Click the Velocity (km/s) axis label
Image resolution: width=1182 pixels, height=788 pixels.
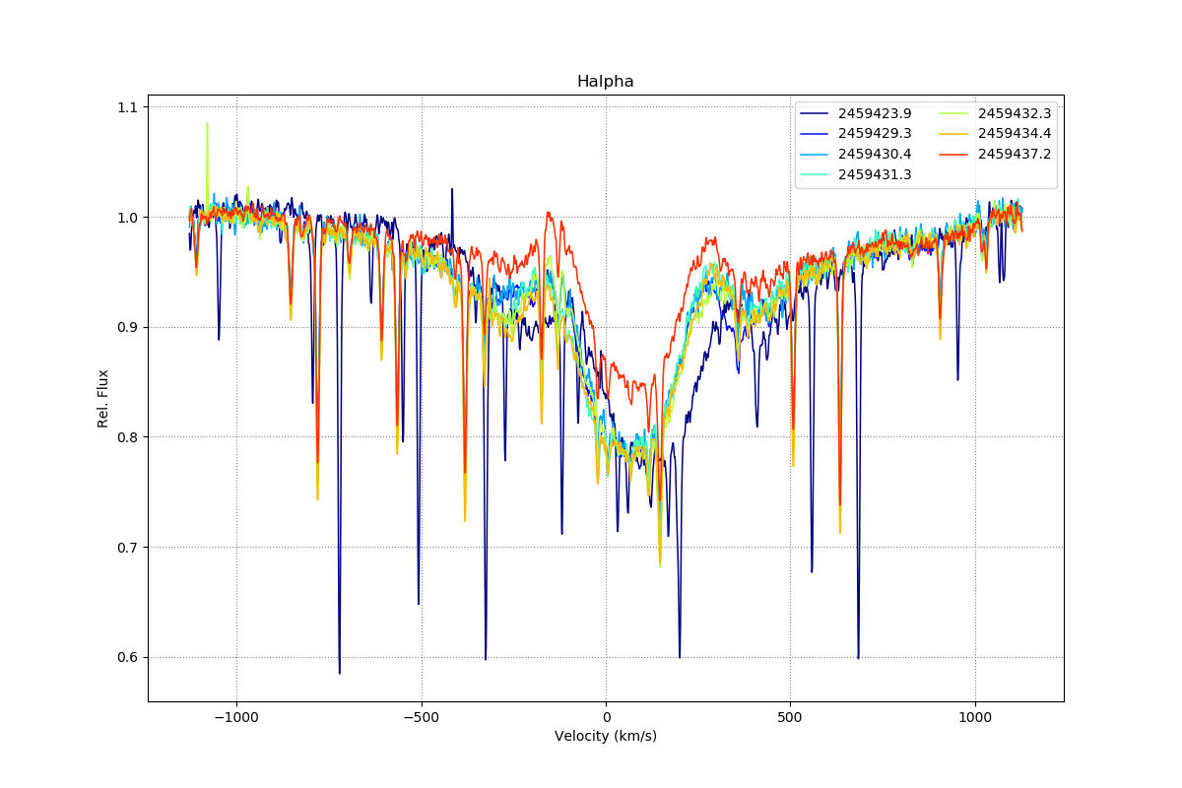pos(605,736)
